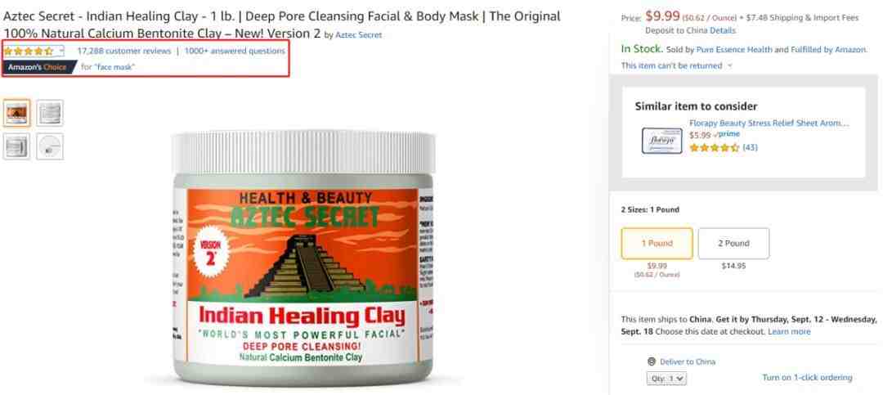The width and height of the screenshot is (883, 395).
Task: Click the Amazon's Choice badge
Action: tap(38, 67)
